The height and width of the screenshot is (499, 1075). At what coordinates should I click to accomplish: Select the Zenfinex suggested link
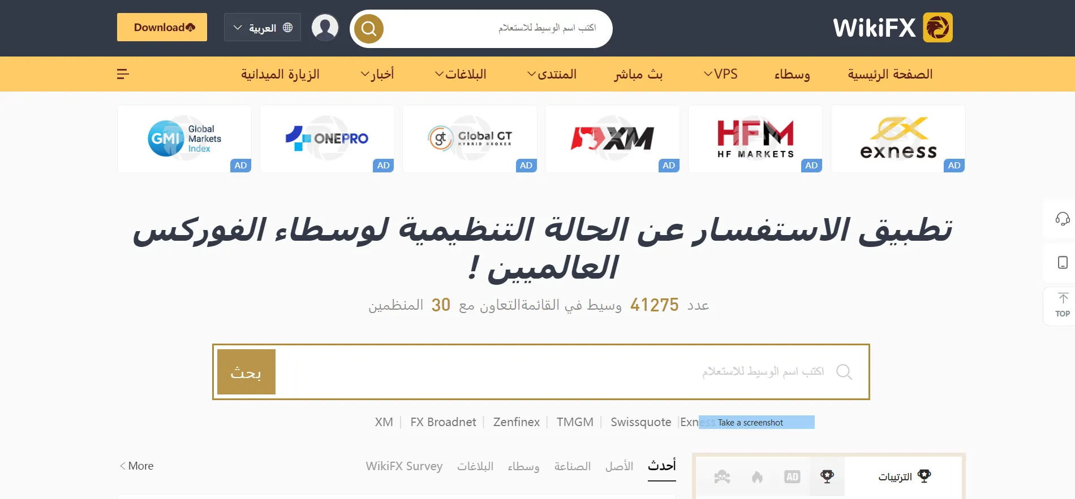point(516,422)
